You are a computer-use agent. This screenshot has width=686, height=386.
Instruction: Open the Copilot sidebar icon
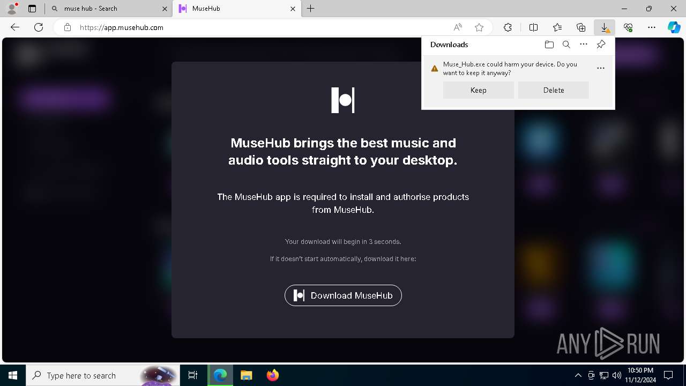(674, 27)
